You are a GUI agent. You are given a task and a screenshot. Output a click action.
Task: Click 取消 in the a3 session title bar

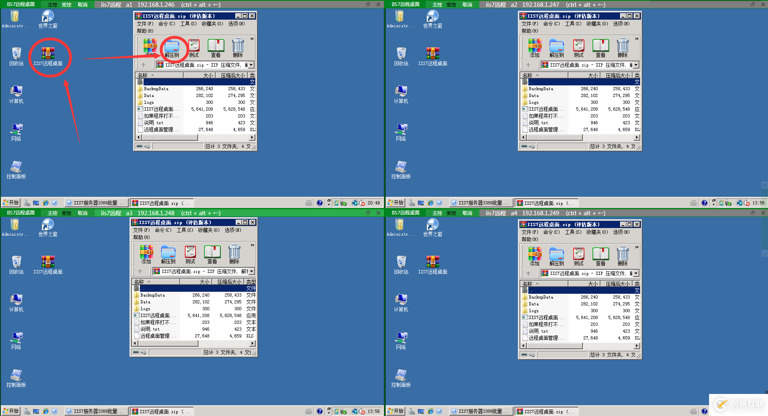(83, 213)
